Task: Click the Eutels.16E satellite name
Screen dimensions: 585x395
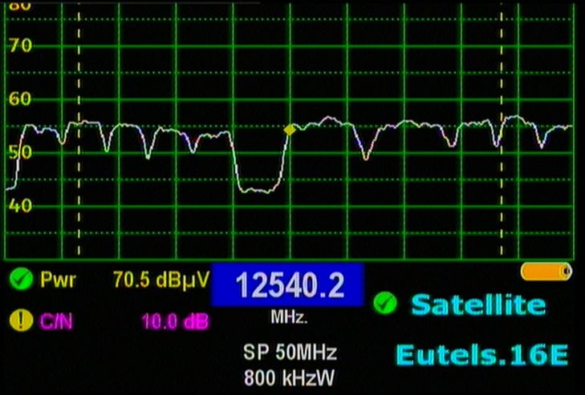Action: pyautogui.click(x=481, y=353)
